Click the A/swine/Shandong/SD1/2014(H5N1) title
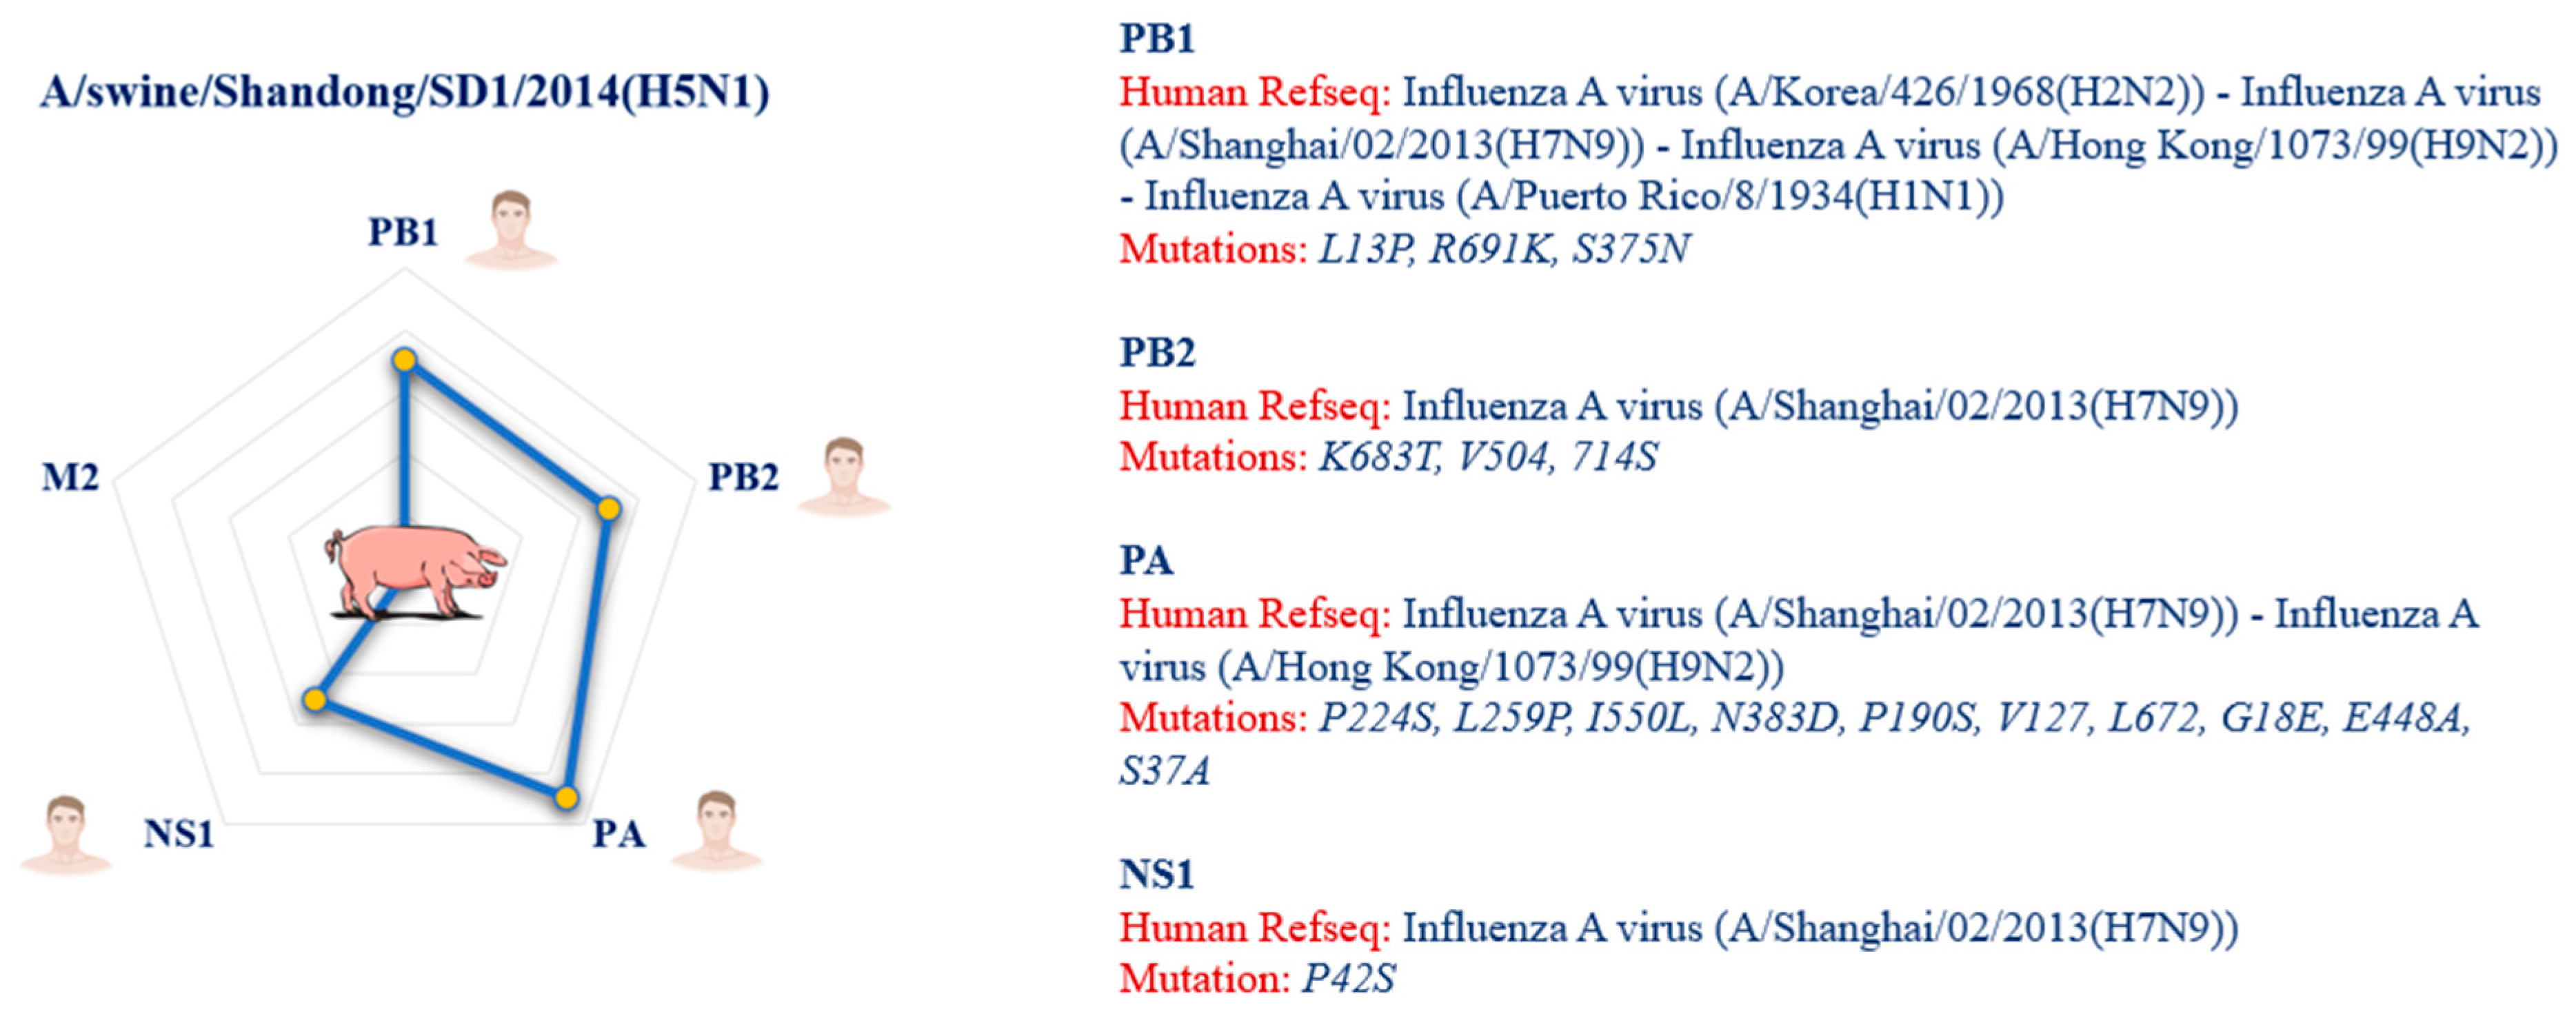The height and width of the screenshot is (1016, 2576). tap(405, 92)
